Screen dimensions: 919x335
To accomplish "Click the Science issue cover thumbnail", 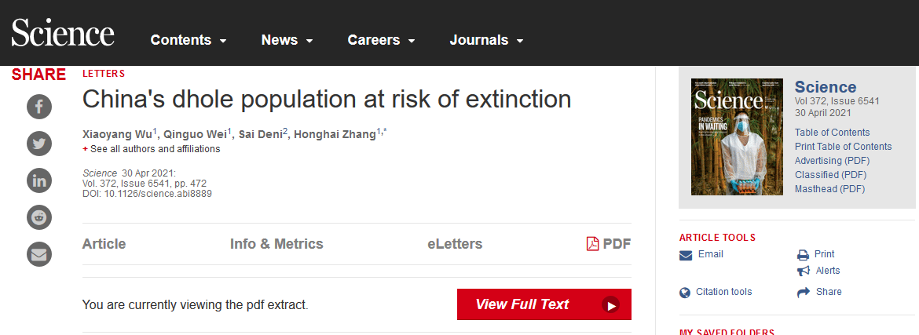I will click(x=737, y=137).
